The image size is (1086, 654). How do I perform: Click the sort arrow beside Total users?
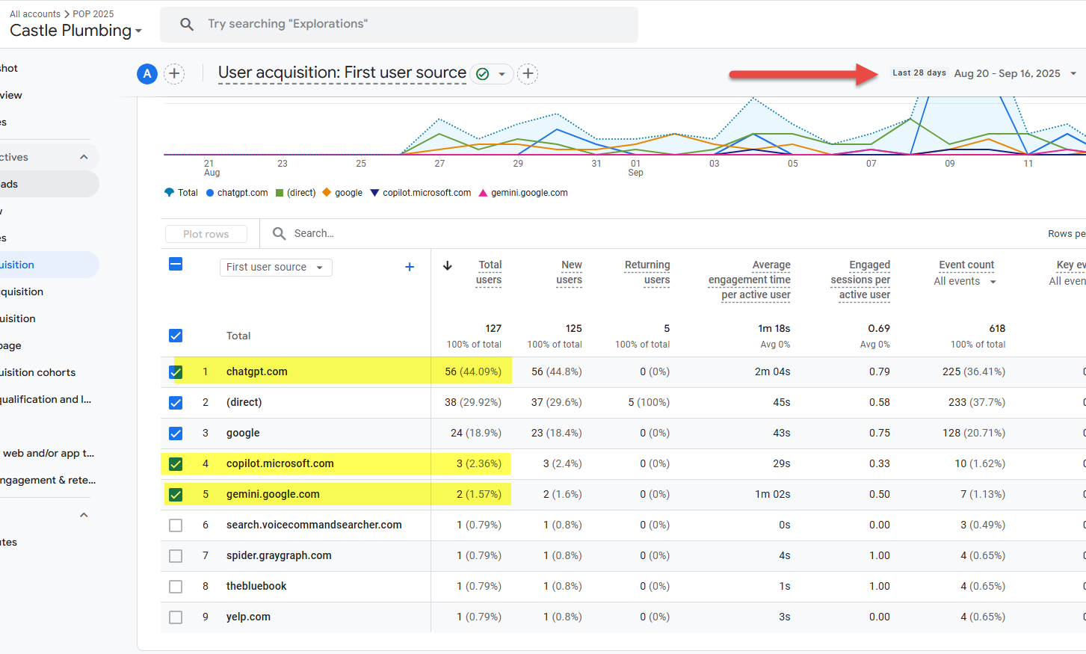tap(448, 265)
